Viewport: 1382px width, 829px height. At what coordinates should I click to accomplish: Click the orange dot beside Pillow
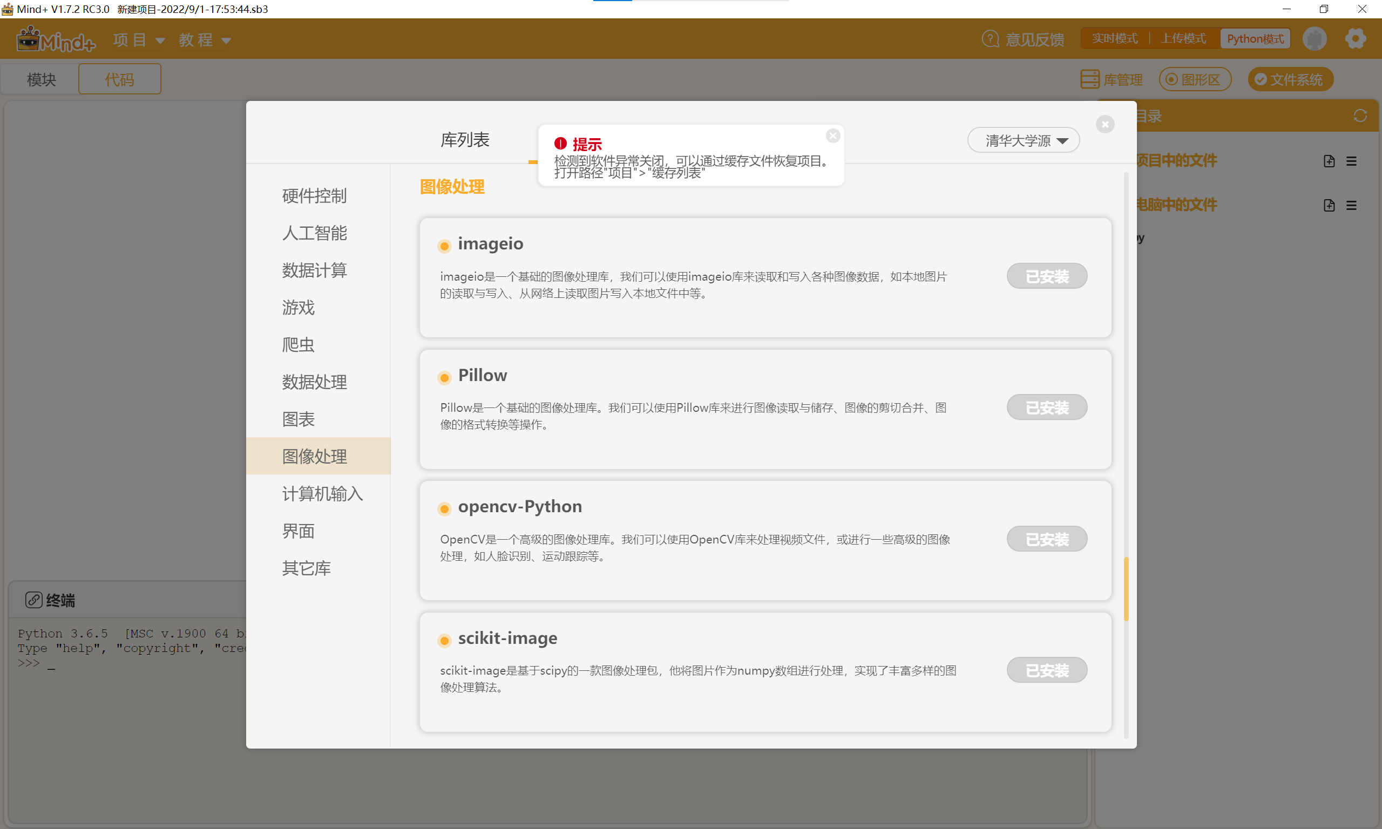pos(444,378)
